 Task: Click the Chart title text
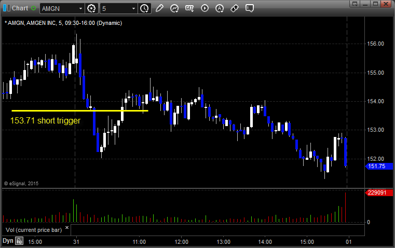click(x=20, y=8)
